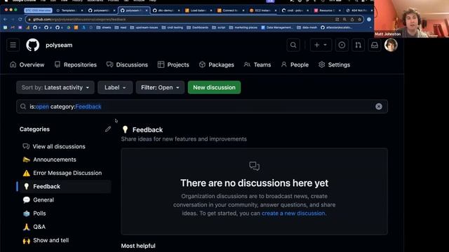
Task: Click the browser back arrow
Action: 5,19
